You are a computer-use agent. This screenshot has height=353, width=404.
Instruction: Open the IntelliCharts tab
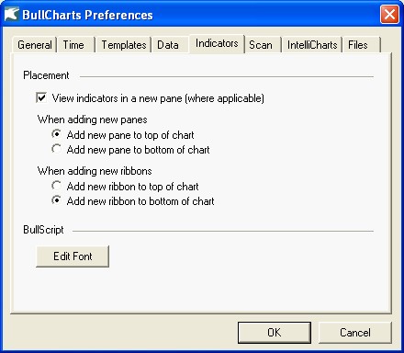click(x=312, y=45)
